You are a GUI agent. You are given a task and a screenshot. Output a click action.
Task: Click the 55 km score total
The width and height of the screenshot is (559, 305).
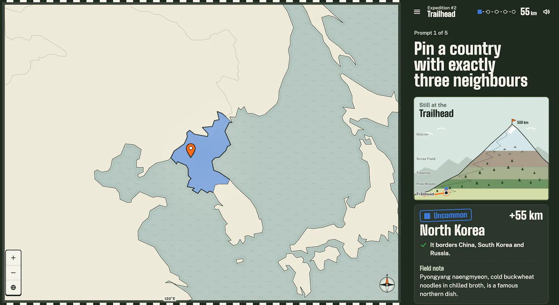529,12
